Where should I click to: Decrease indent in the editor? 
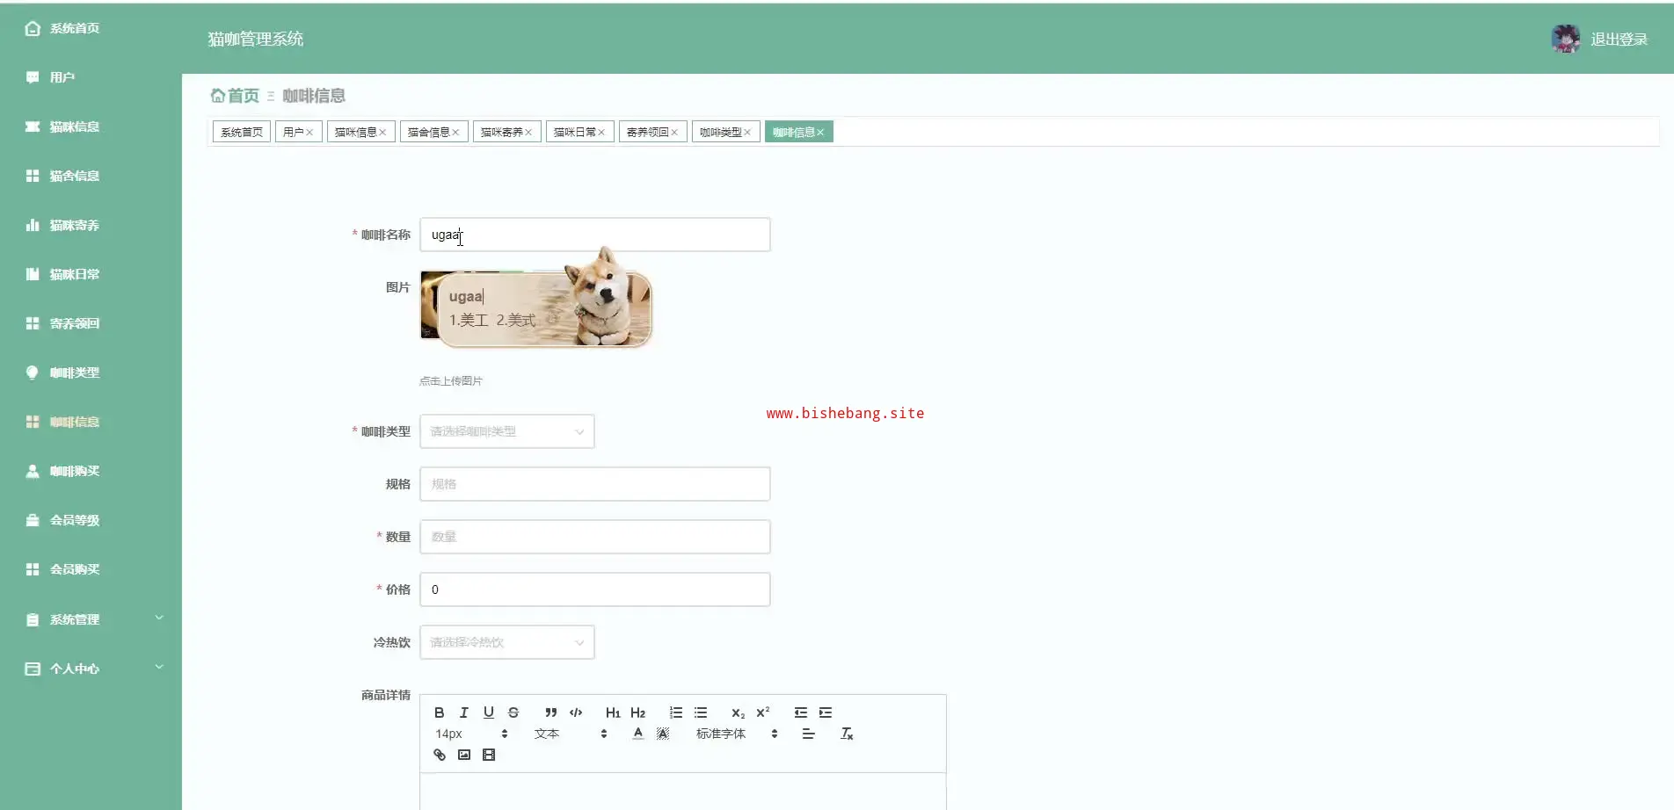coord(801,712)
